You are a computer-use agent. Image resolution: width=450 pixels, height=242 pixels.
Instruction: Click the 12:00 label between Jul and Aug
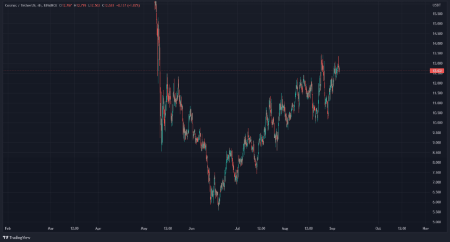tap(261, 228)
